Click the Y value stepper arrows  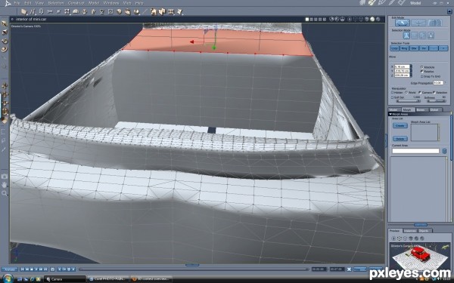411,71
